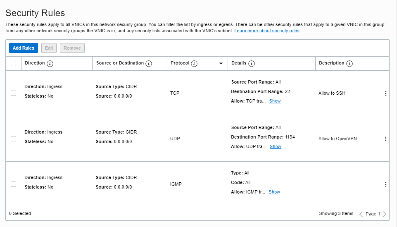Open the actions menu for the ICMP rule
Image resolution: width=397 pixels, height=227 pixels.
click(x=385, y=184)
